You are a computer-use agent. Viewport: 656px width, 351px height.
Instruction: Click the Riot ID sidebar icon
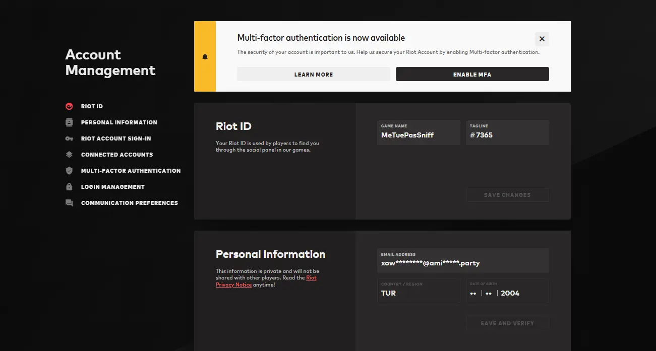[x=69, y=106]
